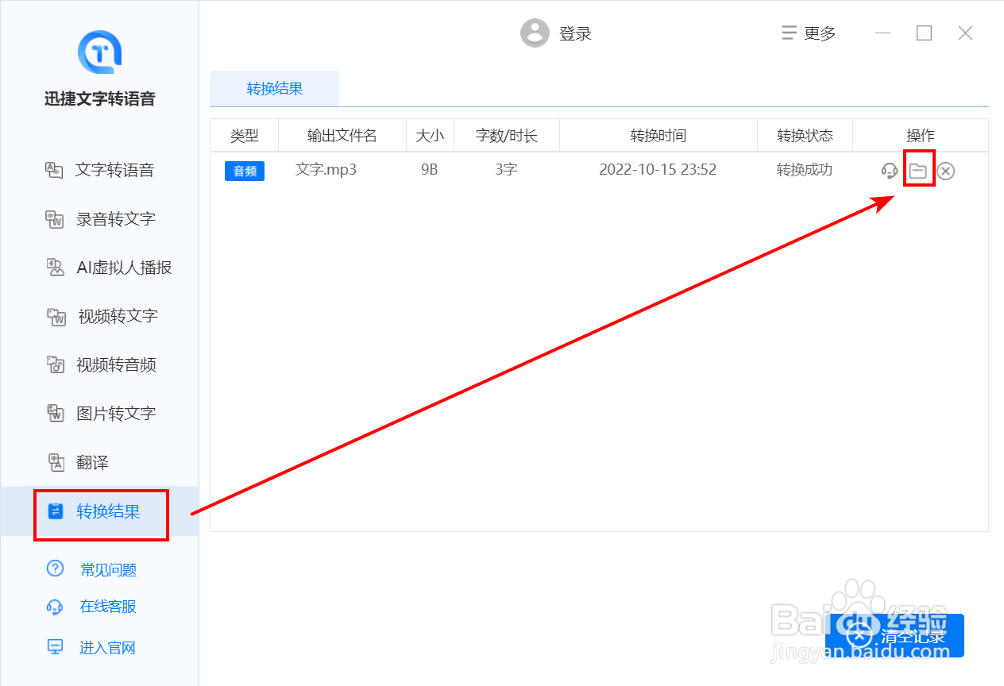
Task: Select the 音频 type badge on the record row
Action: point(244,171)
